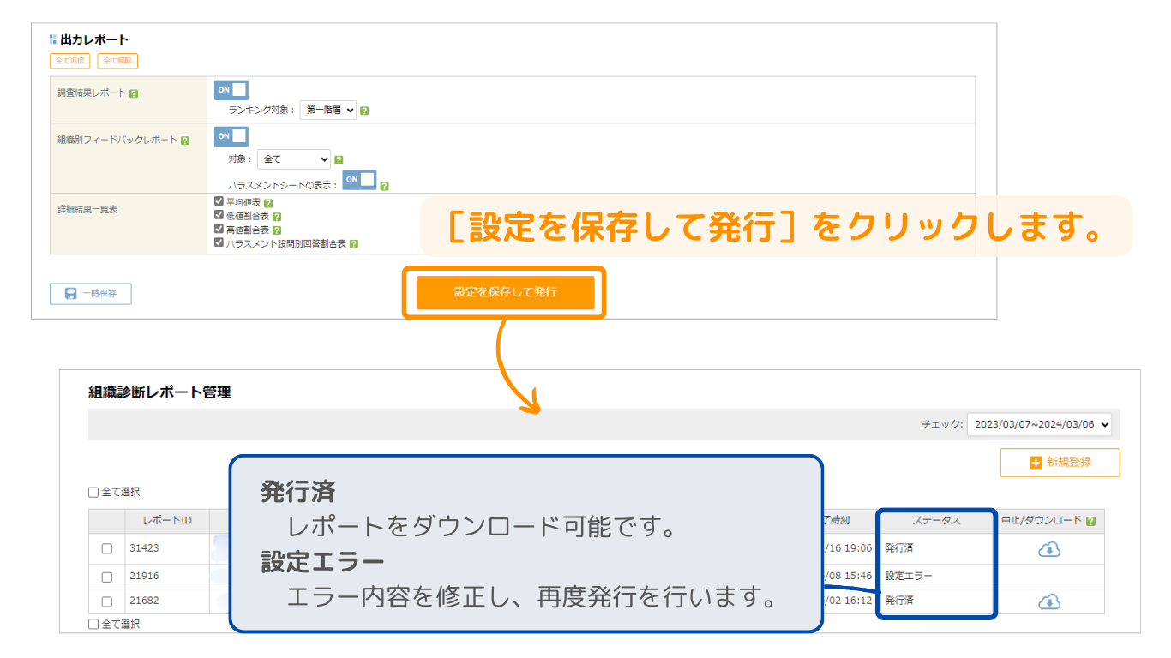Click help icon next to ランキング対象 dropdown

364,111
